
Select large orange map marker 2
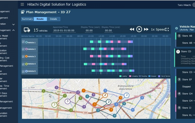pos(105,95)
